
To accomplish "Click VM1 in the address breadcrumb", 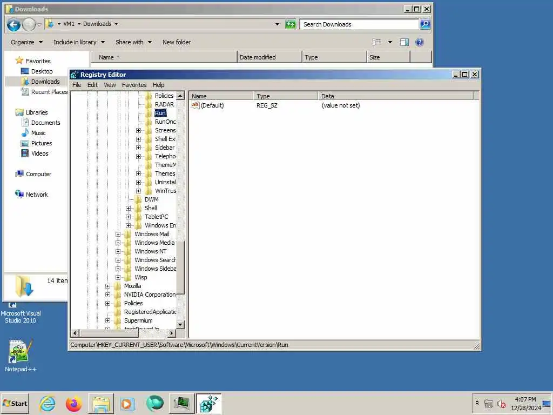I will coord(69,24).
